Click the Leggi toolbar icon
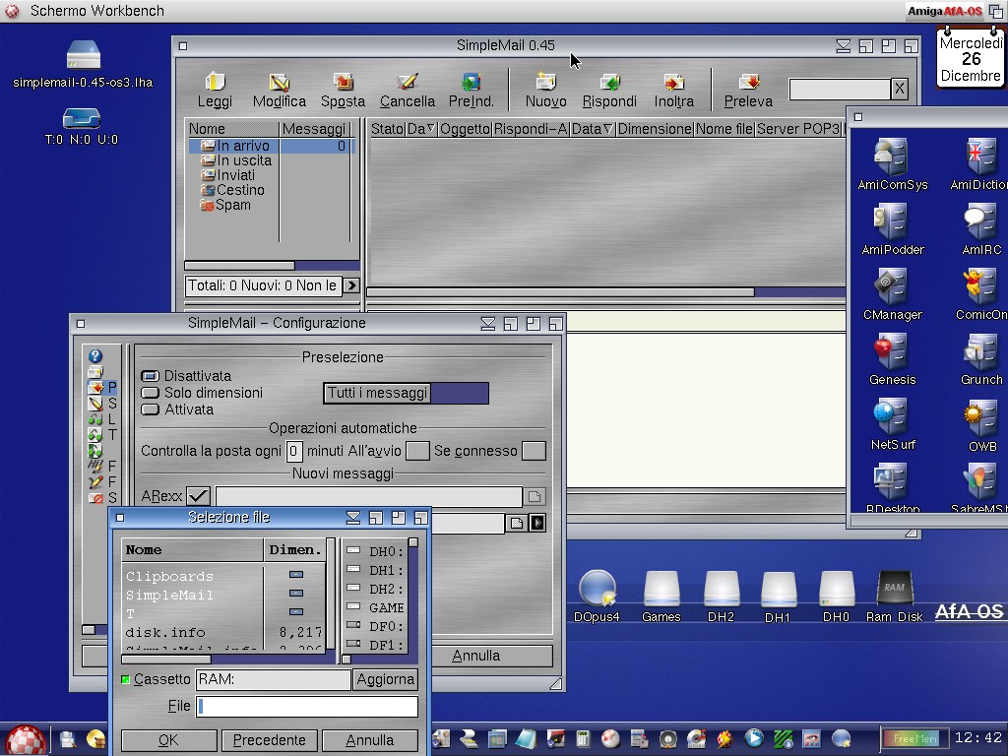The height and width of the screenshot is (756, 1008). point(215,83)
